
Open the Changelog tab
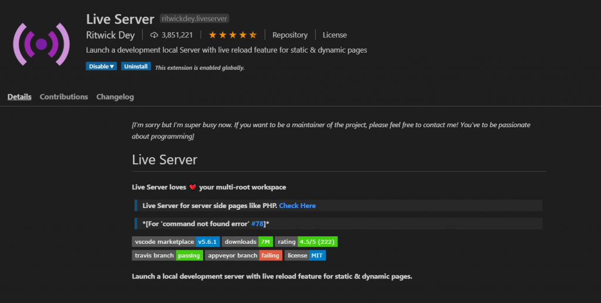tap(115, 97)
